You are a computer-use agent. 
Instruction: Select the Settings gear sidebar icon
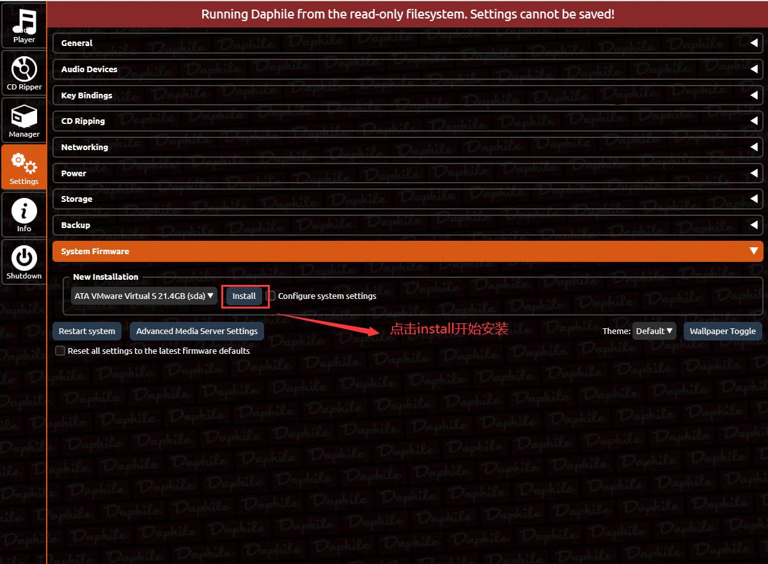tap(24, 167)
